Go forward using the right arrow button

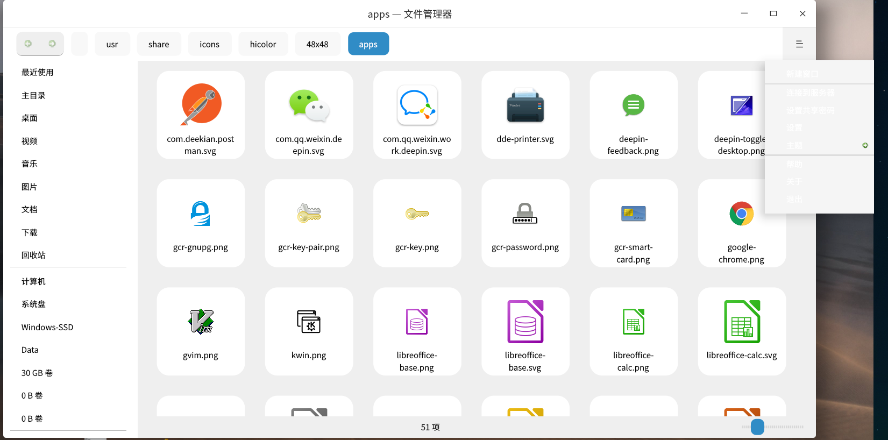click(52, 44)
